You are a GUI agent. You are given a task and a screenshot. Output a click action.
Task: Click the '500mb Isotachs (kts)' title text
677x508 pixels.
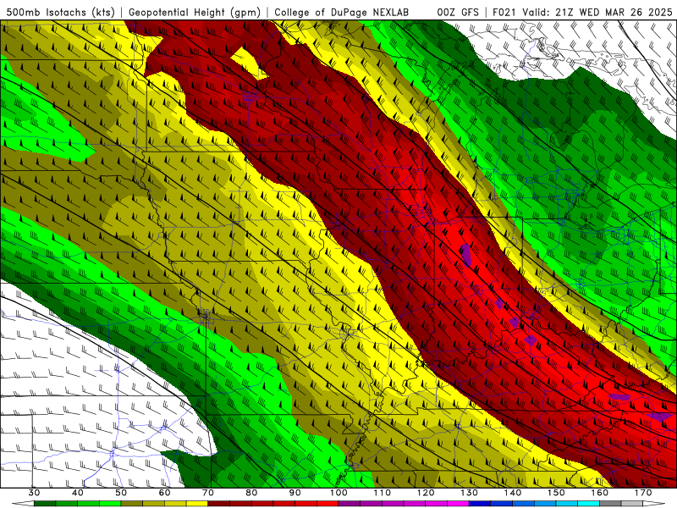[60, 12]
